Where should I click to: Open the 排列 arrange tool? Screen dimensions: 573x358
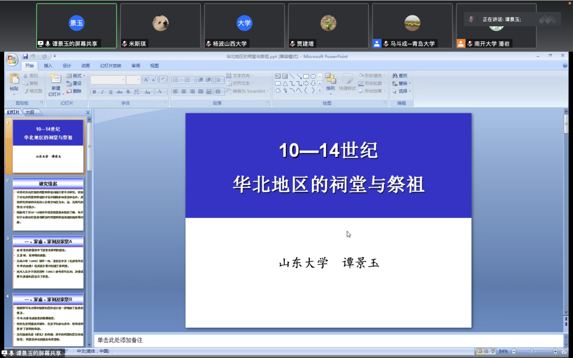point(331,81)
